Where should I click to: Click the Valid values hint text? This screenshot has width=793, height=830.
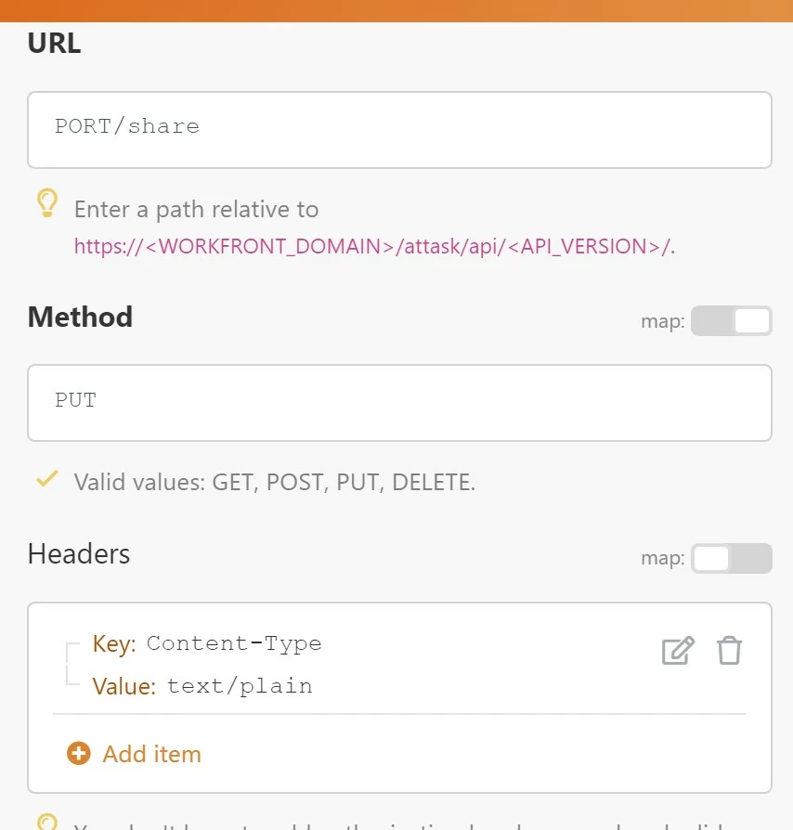tap(275, 482)
